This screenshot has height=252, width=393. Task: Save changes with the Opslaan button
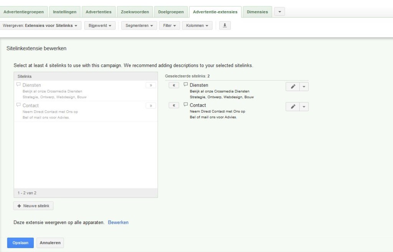tap(20, 243)
